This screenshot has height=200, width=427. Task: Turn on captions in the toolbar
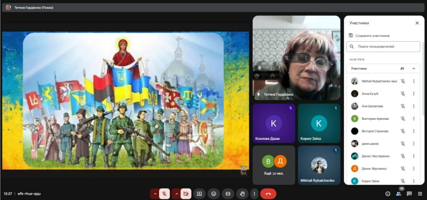[228, 194]
